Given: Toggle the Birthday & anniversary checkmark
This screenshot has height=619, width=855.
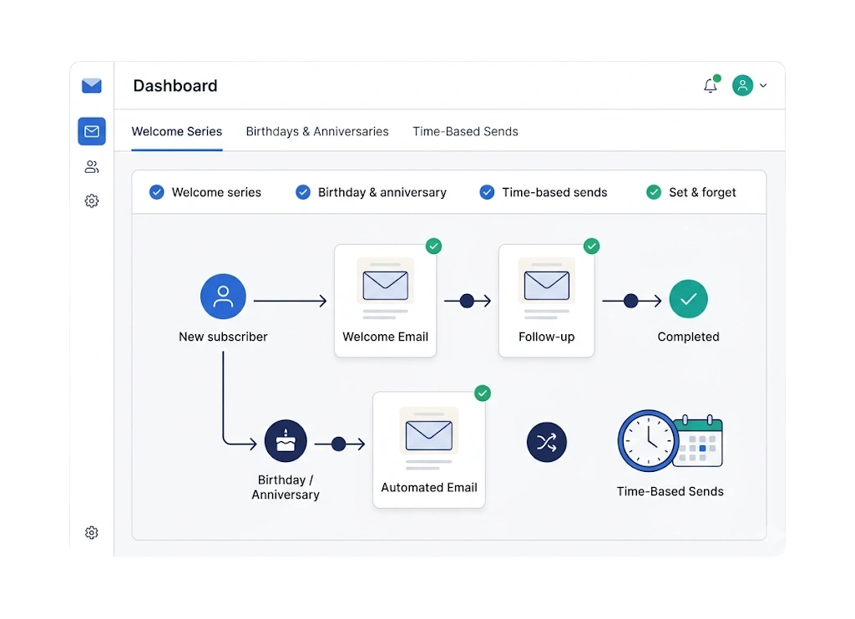Looking at the screenshot, I should [303, 192].
